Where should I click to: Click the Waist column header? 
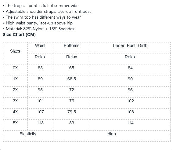pos(40,46)
